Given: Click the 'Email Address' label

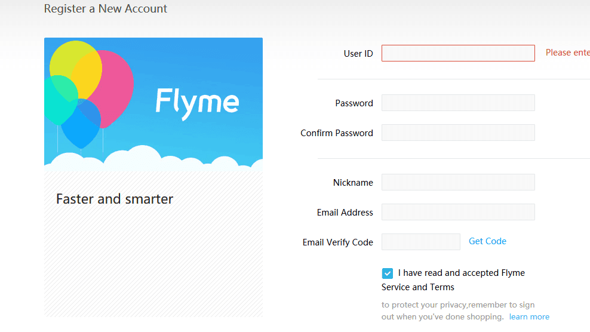Looking at the screenshot, I should coord(345,213).
